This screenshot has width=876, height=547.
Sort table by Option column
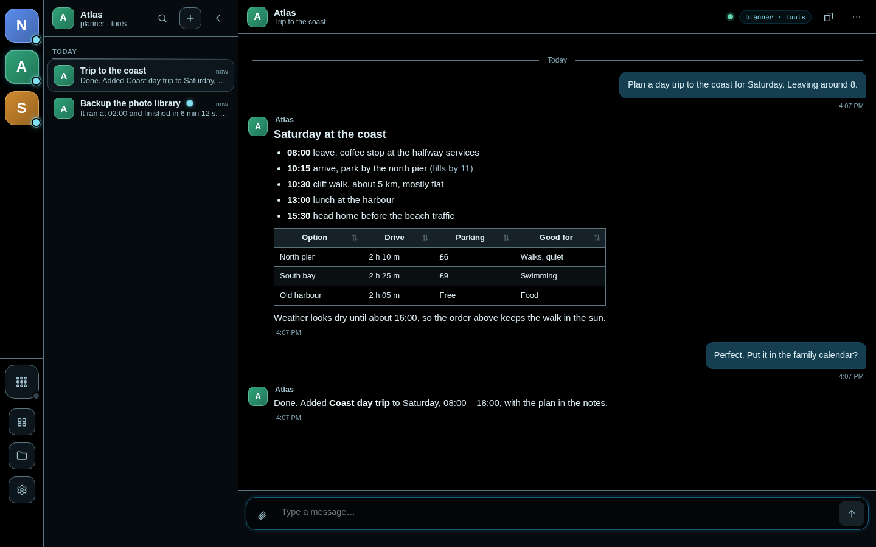click(318, 238)
